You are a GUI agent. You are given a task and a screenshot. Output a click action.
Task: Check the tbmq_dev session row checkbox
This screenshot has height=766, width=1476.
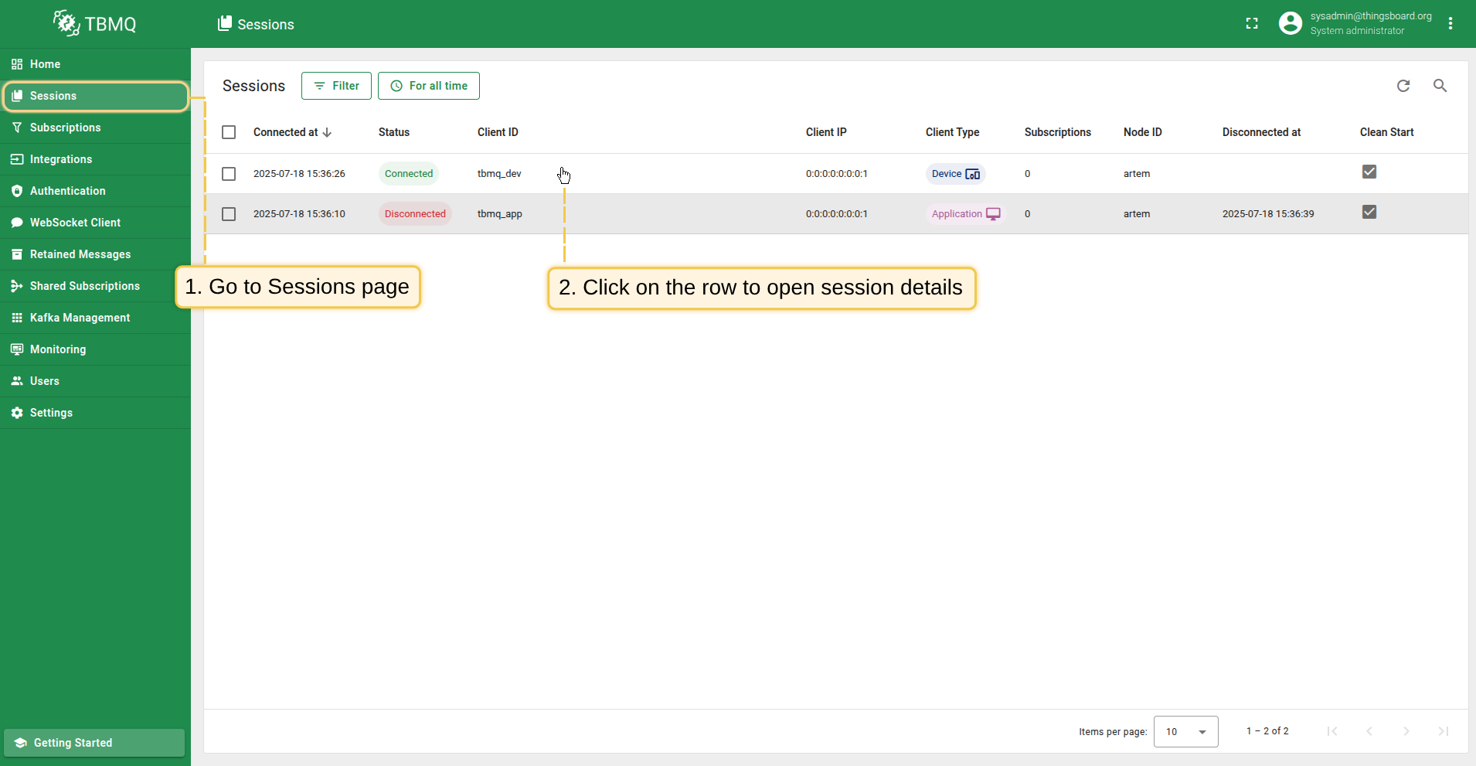pyautogui.click(x=229, y=174)
